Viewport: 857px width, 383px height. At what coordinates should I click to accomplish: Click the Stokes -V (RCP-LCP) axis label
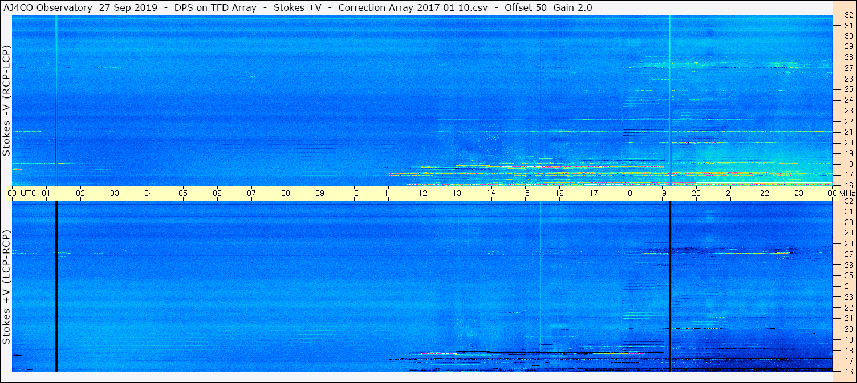6,99
